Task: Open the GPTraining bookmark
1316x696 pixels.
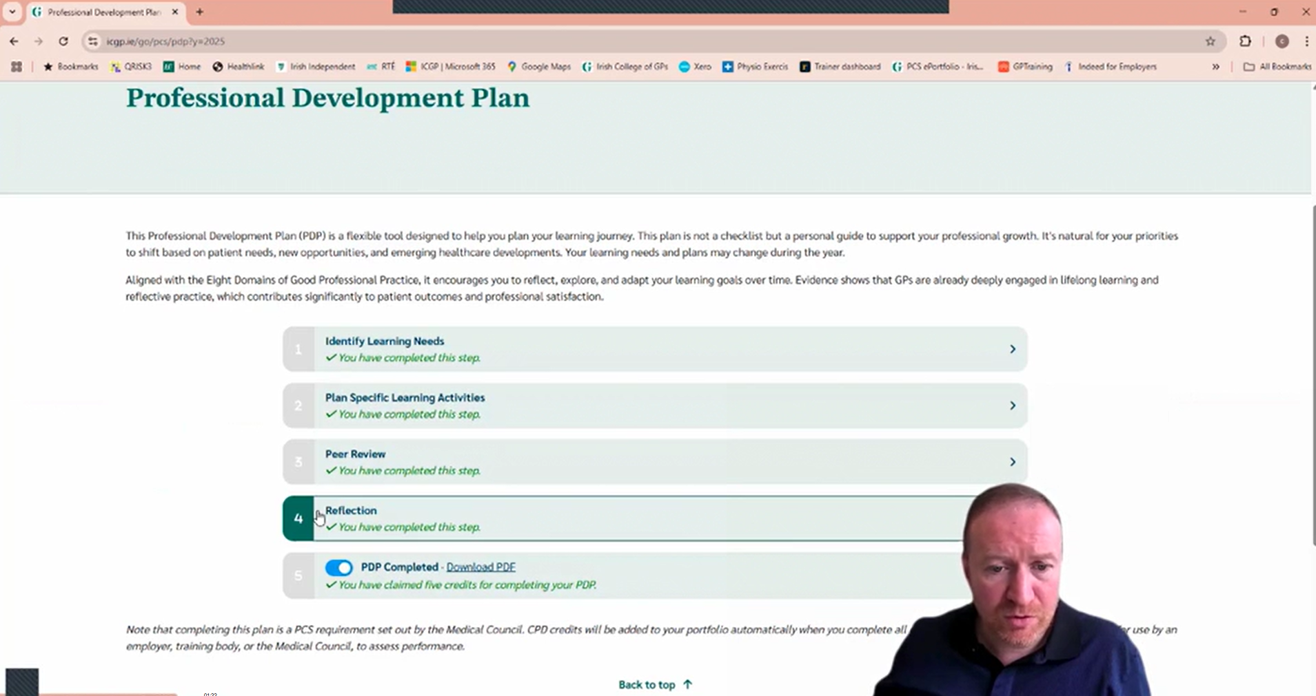Action: click(1025, 66)
